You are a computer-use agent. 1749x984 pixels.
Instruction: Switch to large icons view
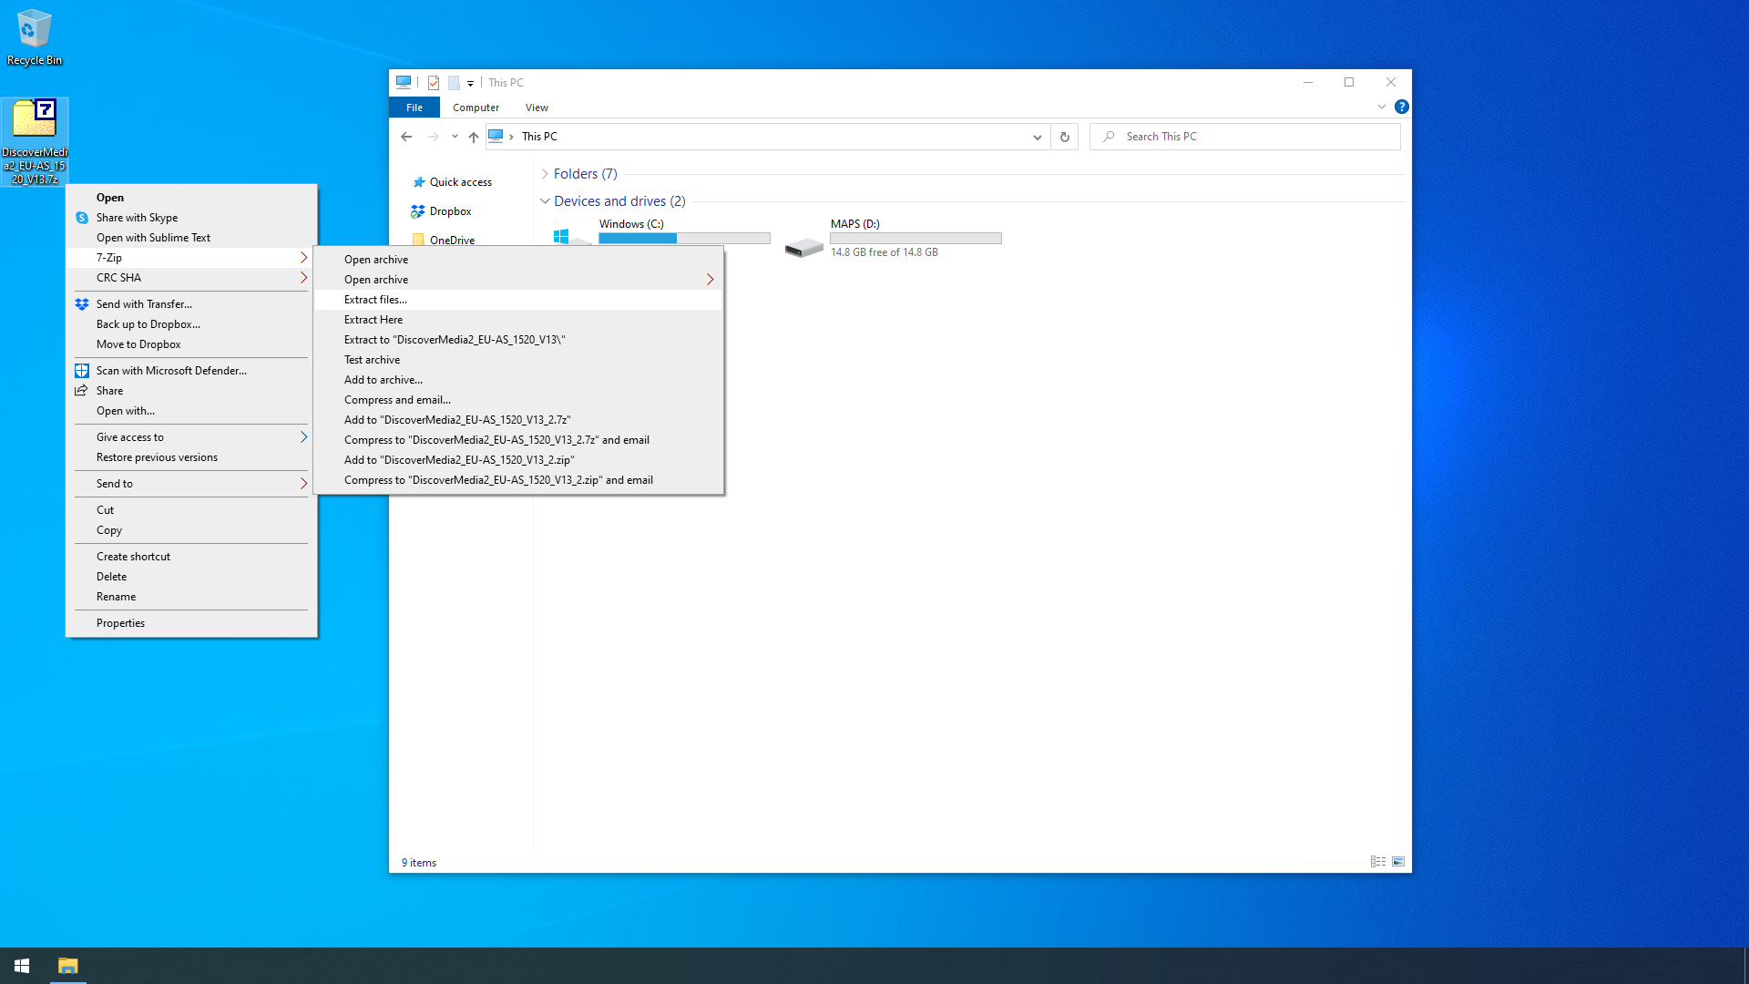point(1398,862)
